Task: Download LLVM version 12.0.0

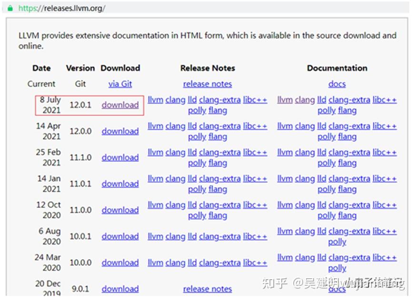Action: click(x=120, y=131)
